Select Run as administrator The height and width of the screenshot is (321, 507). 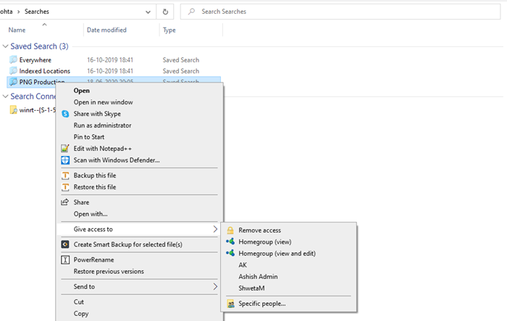102,125
